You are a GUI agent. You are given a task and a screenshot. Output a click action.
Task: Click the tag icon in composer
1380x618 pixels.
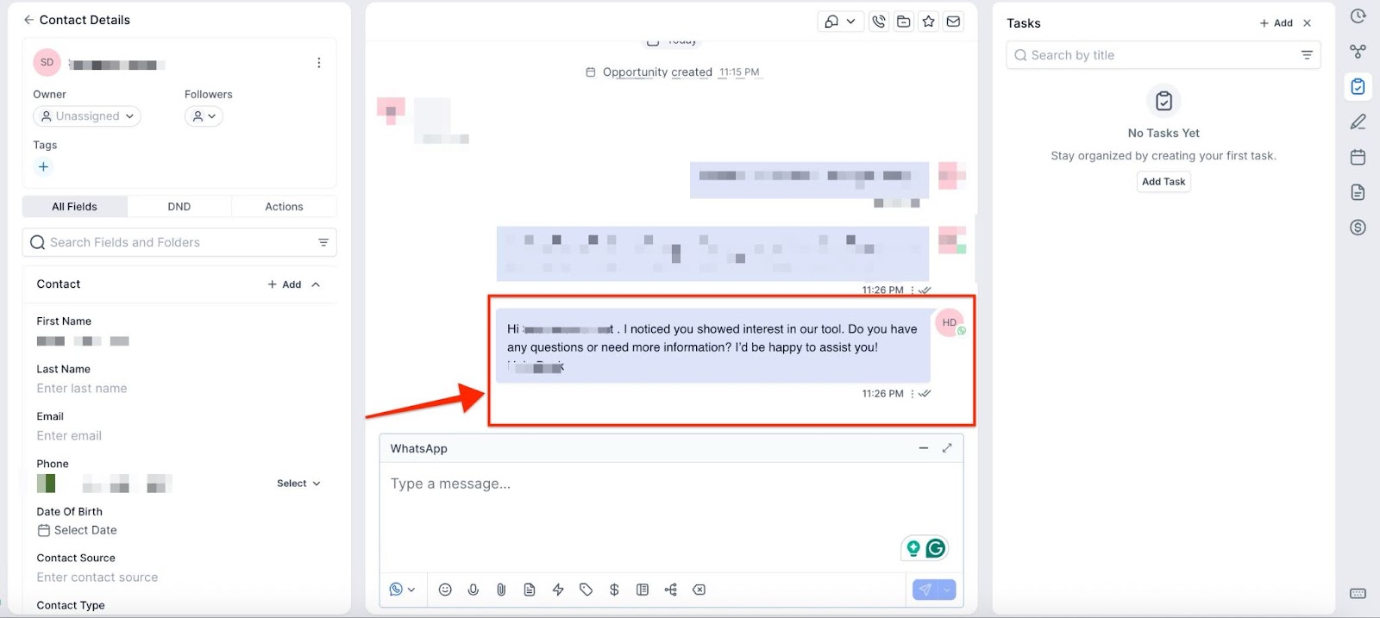(x=586, y=590)
